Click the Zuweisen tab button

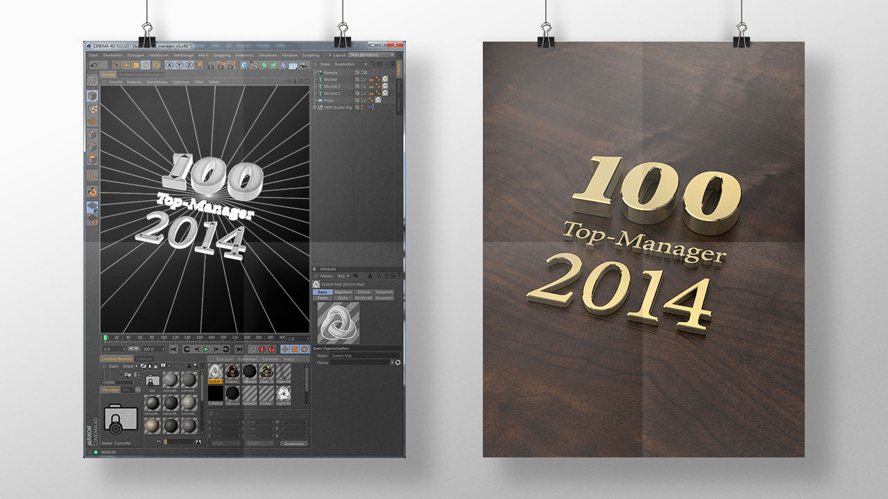[x=384, y=298]
